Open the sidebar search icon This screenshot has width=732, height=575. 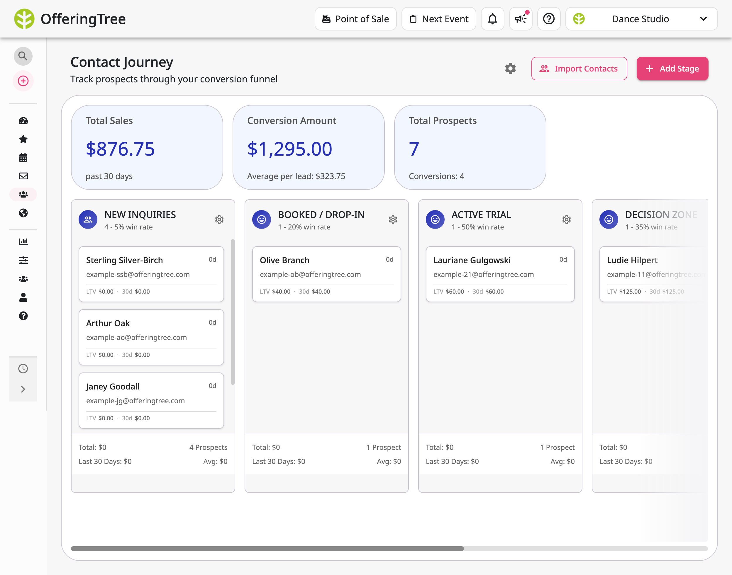pyautogui.click(x=23, y=56)
